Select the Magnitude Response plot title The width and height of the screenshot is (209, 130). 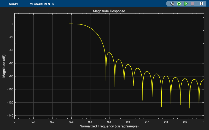click(x=109, y=11)
